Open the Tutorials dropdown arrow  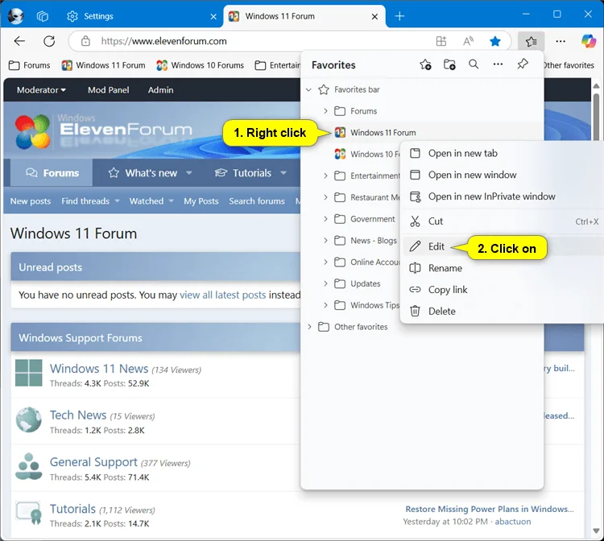click(283, 173)
